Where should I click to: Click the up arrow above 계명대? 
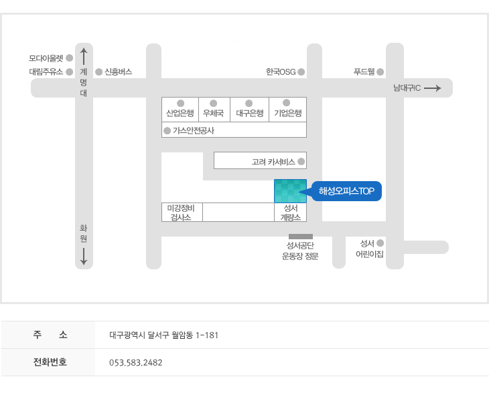tap(84, 55)
